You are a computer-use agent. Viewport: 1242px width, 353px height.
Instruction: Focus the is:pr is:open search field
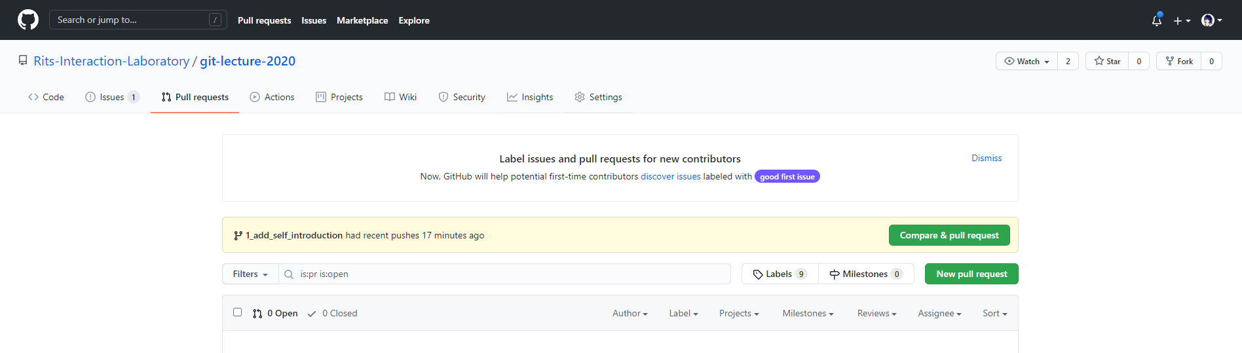(511, 274)
